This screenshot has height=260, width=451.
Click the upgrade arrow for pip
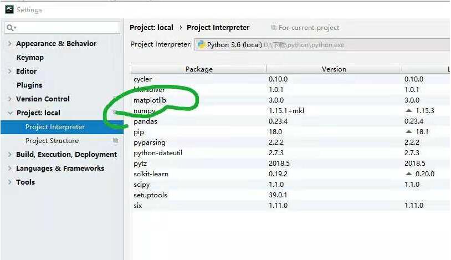pyautogui.click(x=408, y=131)
